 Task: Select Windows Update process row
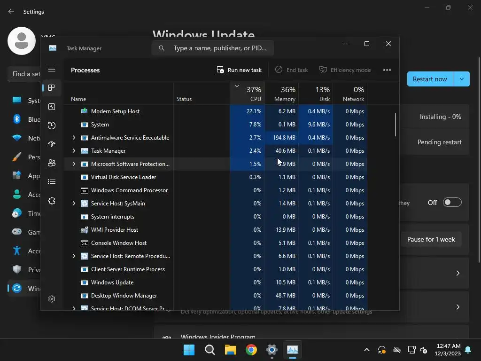(x=216, y=283)
